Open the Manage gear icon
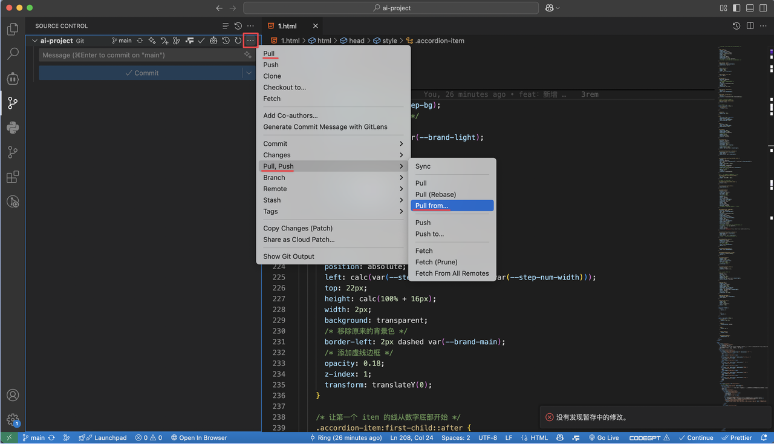 coord(13,419)
